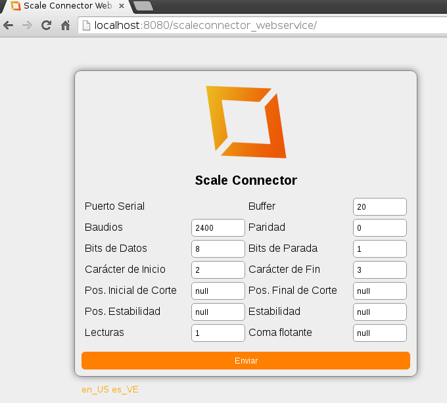Click the localhost URL address bar
The width and height of the screenshot is (447, 403).
pyautogui.click(x=263, y=26)
